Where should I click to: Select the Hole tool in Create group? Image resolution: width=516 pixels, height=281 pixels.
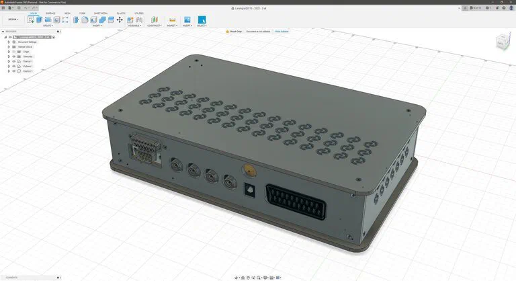click(56, 19)
